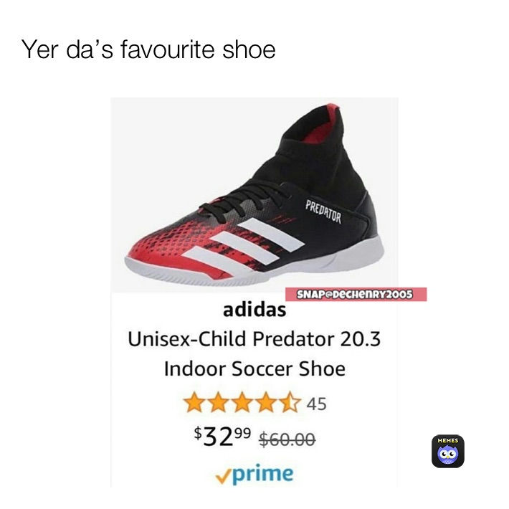The height and width of the screenshot is (509, 509).
Task: Click the crossed-out $60.00 list price
Action: tap(287, 439)
